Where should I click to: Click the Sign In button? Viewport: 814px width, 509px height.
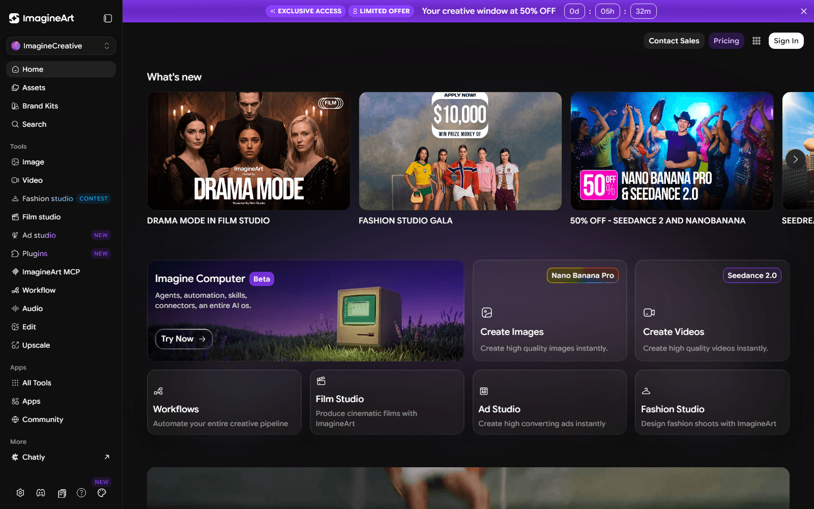786,41
